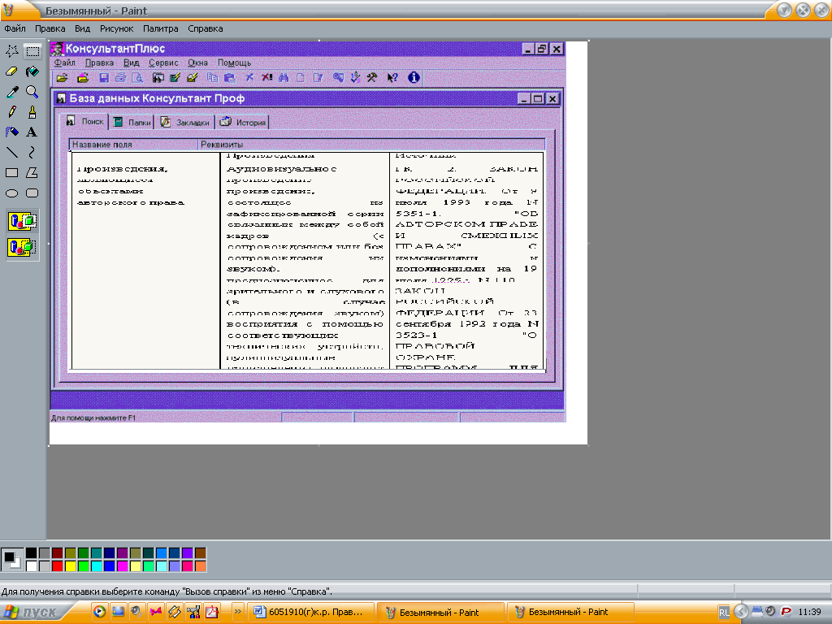Click the Show Desktop quick launch icon

pyautogui.click(x=118, y=612)
